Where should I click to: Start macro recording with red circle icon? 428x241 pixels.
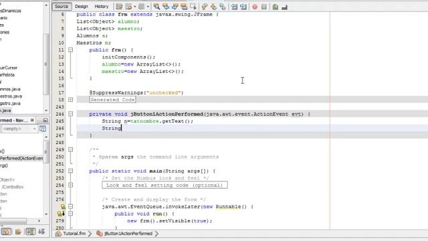click(255, 7)
